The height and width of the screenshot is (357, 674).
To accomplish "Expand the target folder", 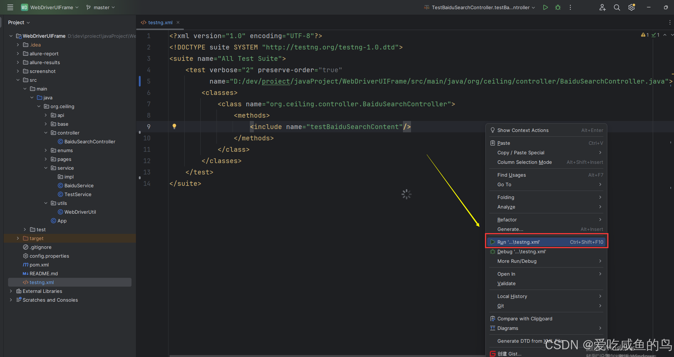I will (x=18, y=238).
